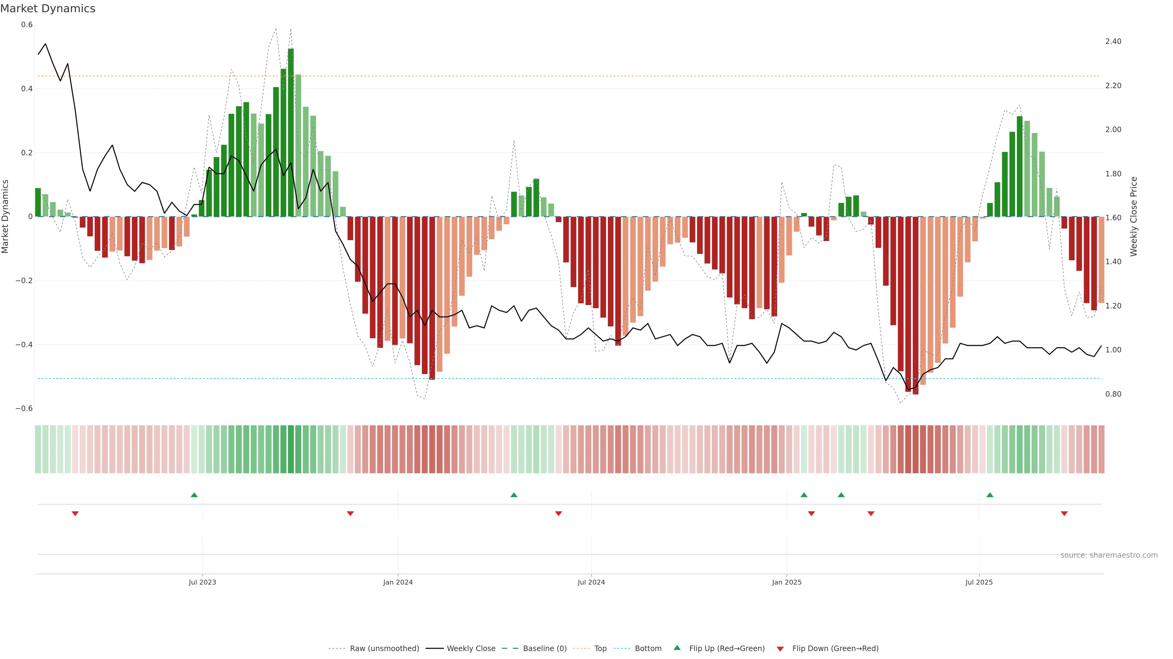The image size is (1173, 659).
Task: Click red Flip Down marker before Jan 2024
Action: tap(350, 513)
